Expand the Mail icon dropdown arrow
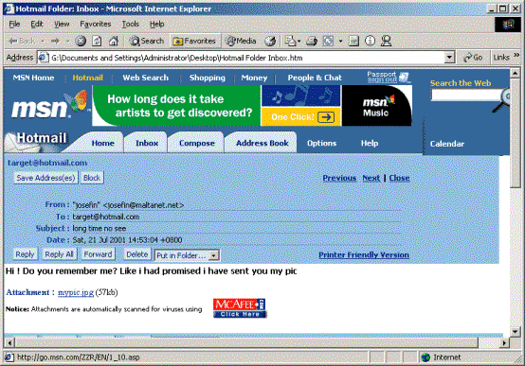Image resolution: width=525 pixels, height=366 pixels. coord(299,41)
